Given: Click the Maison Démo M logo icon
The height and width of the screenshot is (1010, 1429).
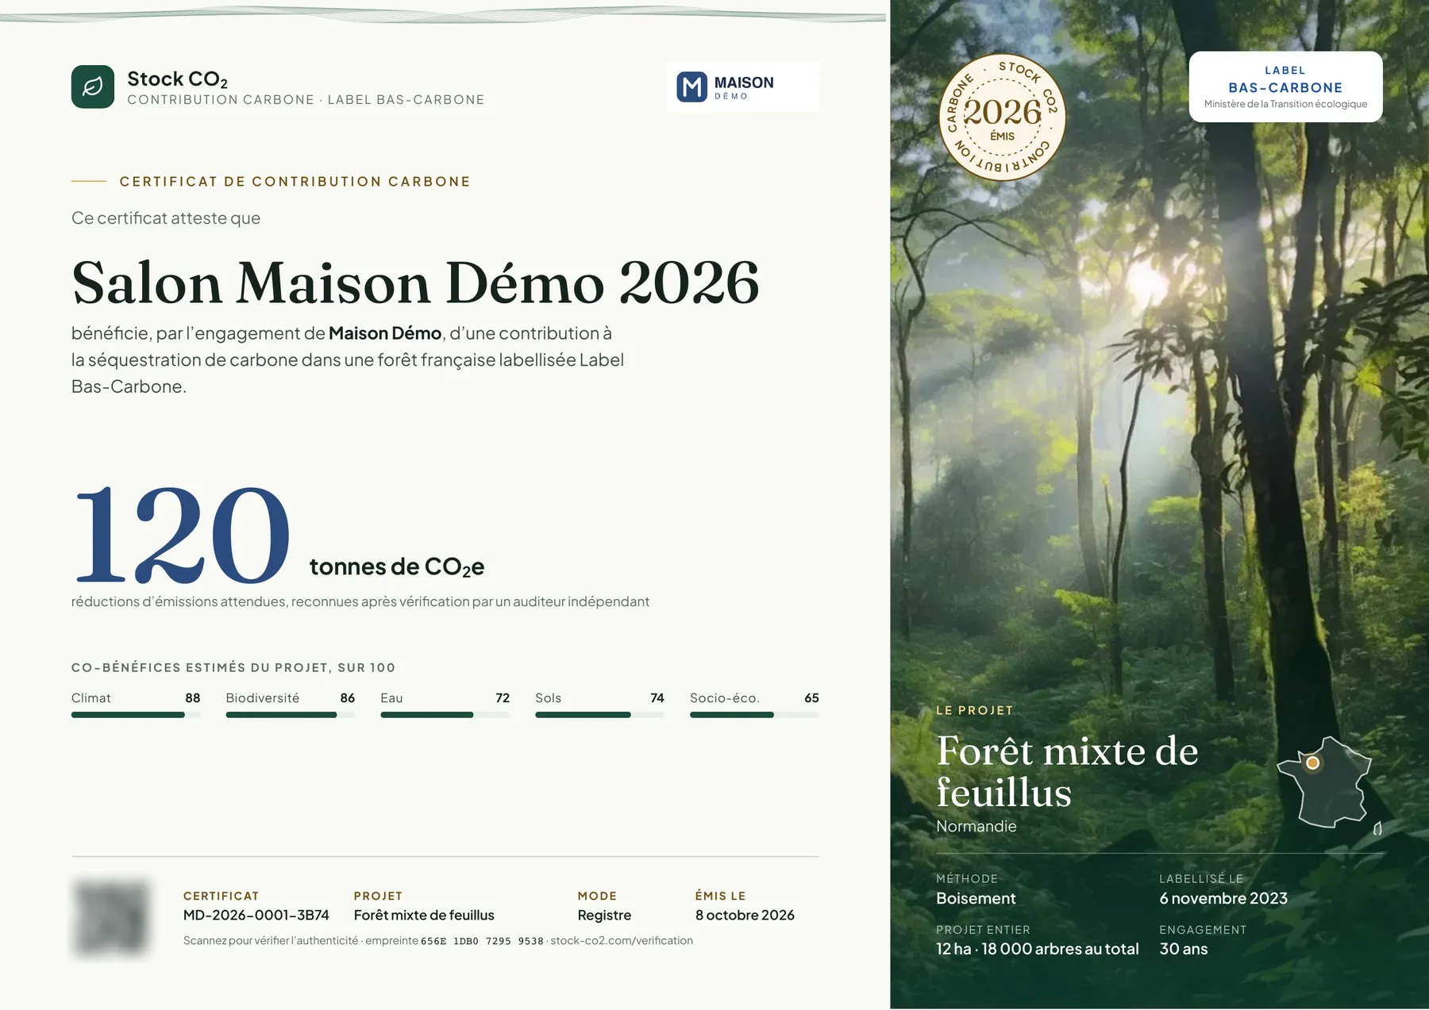Looking at the screenshot, I should pyautogui.click(x=691, y=87).
